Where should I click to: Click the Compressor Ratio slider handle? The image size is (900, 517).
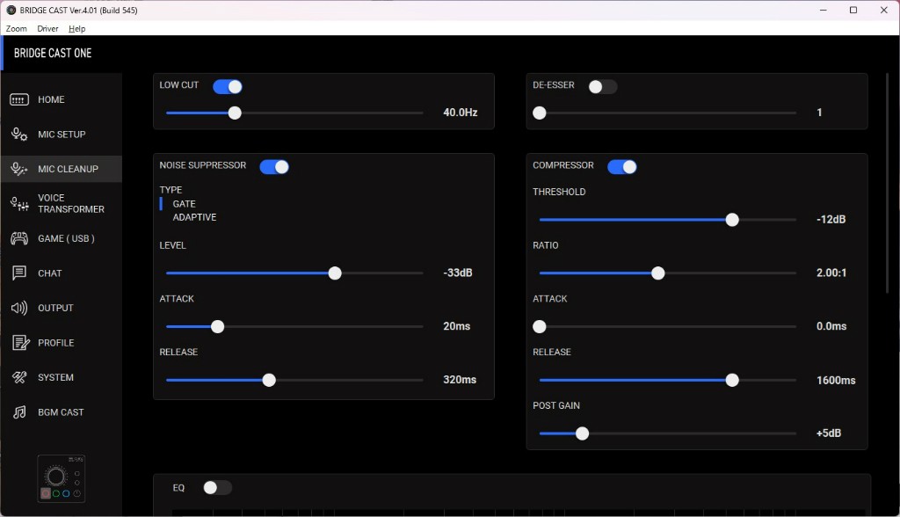click(x=657, y=273)
